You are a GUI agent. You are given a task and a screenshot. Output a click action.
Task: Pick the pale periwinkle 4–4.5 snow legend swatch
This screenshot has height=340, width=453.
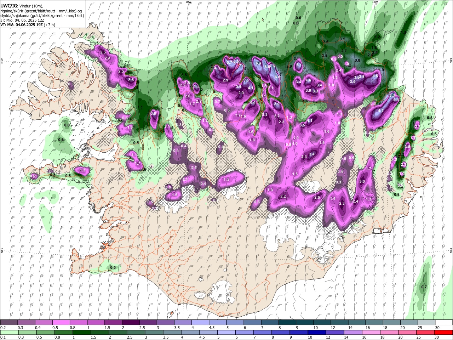[200, 322]
